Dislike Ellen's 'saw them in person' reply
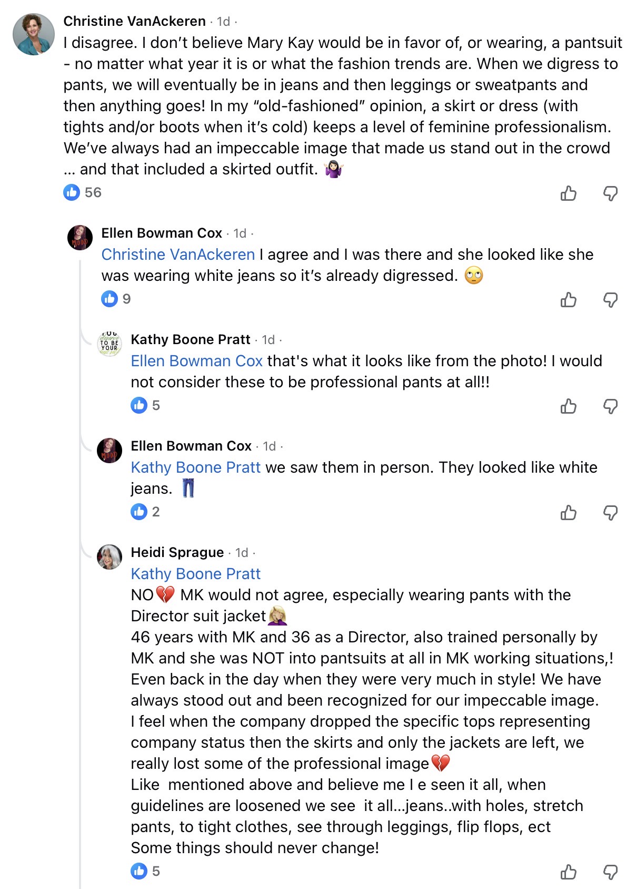 610,513
